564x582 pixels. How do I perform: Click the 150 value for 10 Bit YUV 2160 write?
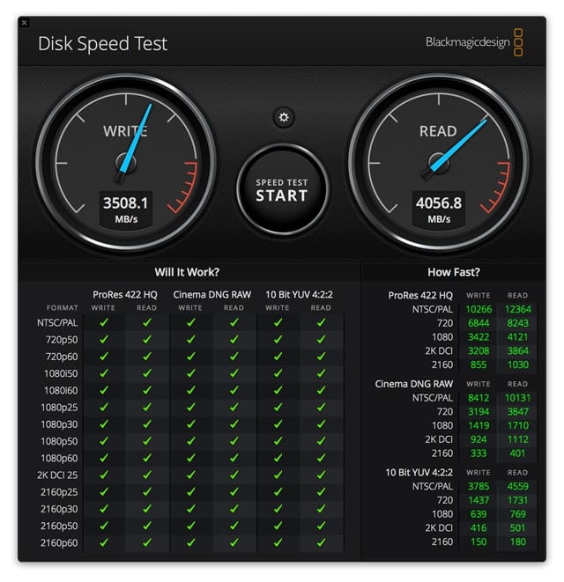tap(479, 541)
